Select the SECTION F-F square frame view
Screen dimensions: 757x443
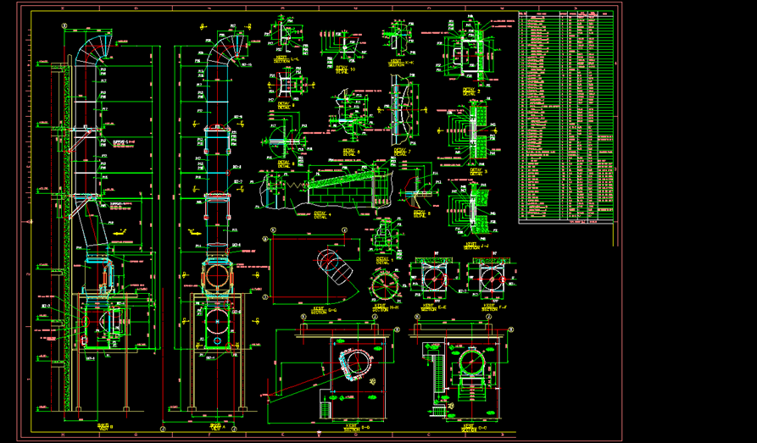(490, 278)
